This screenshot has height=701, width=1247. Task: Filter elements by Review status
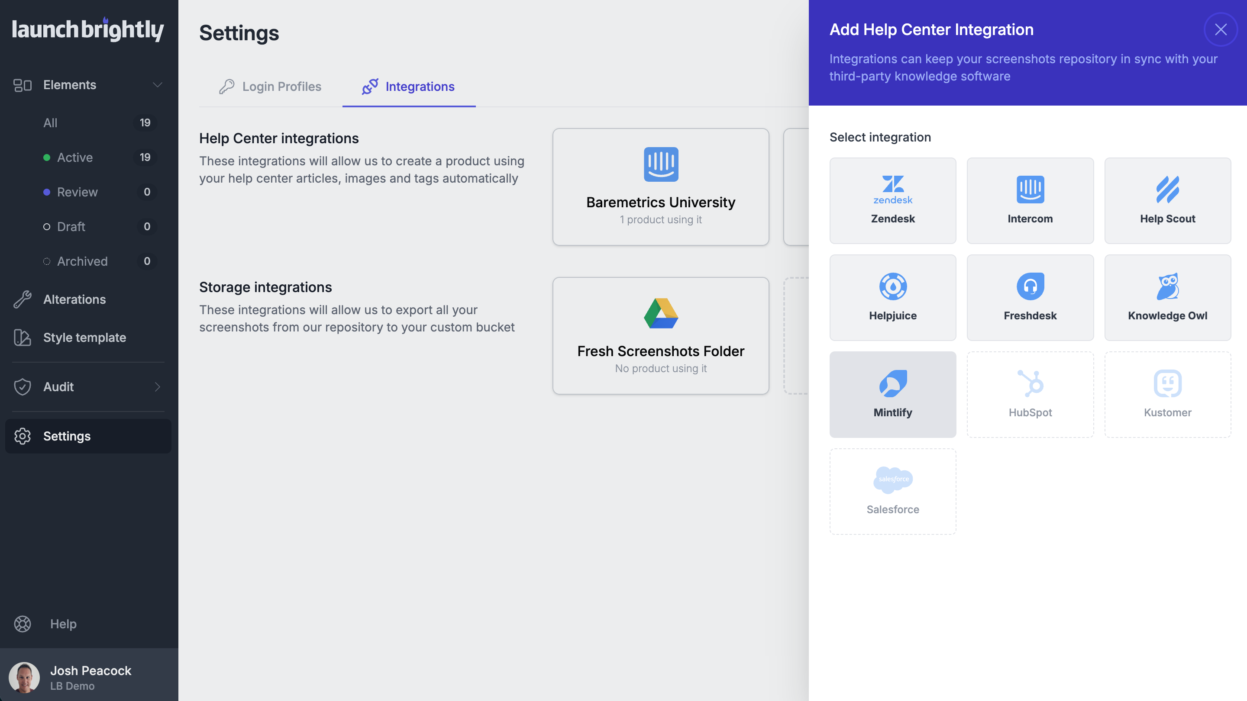point(78,192)
